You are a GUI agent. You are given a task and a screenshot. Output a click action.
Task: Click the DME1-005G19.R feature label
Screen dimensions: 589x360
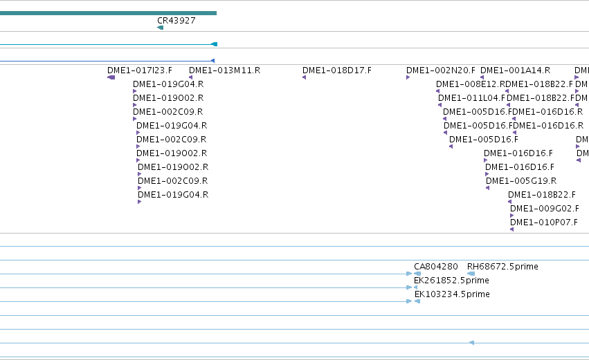[x=521, y=181]
